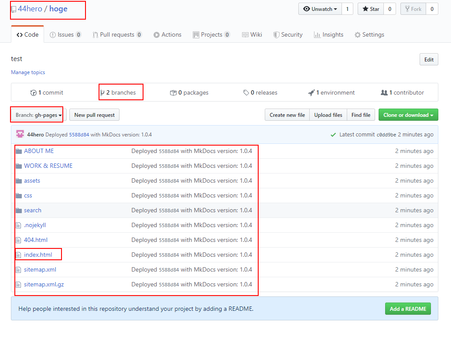Open the .nojekyll file
This screenshot has height=340, width=451.
coord(35,225)
